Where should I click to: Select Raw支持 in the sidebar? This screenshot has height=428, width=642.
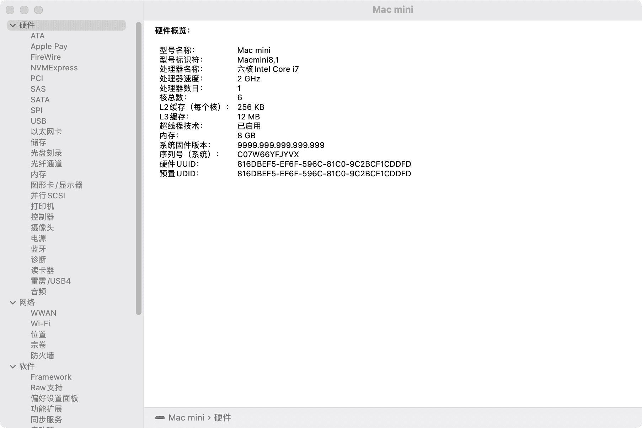47,388
